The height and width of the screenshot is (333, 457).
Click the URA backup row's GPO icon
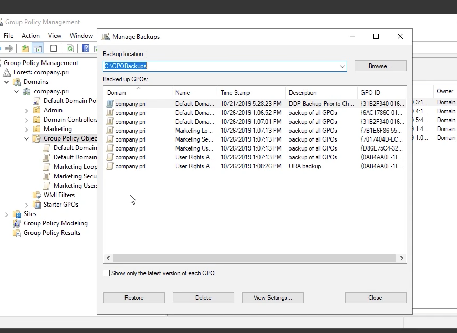[x=110, y=166]
